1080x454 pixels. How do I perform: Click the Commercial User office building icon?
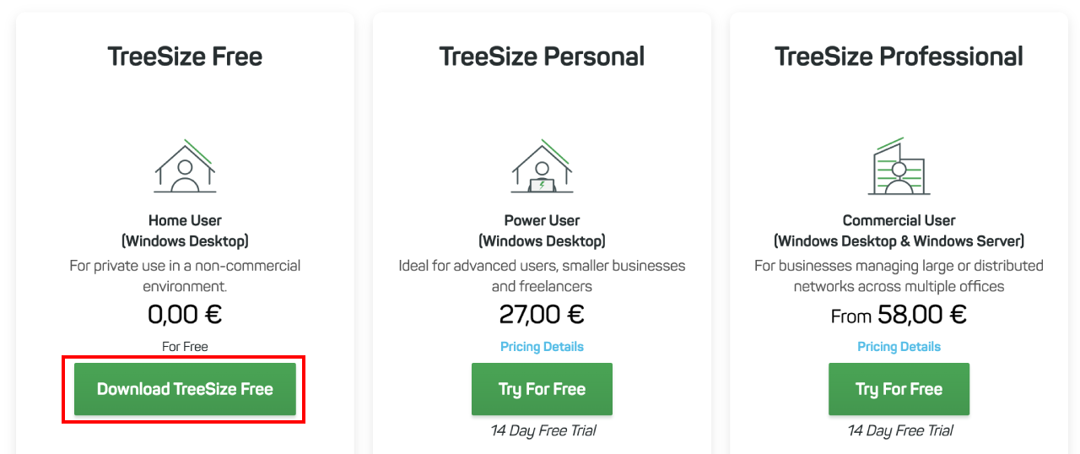[x=899, y=167]
